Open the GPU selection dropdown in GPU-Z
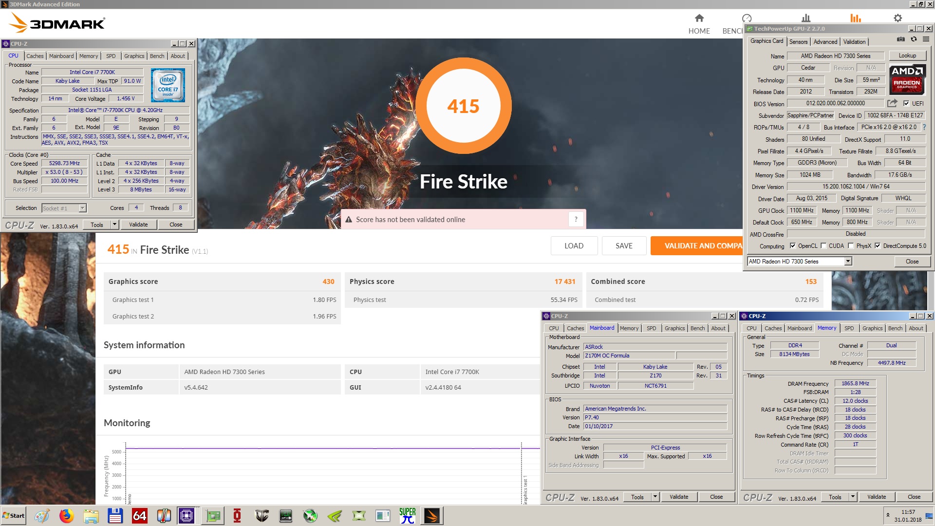The width and height of the screenshot is (935, 526). coord(848,262)
